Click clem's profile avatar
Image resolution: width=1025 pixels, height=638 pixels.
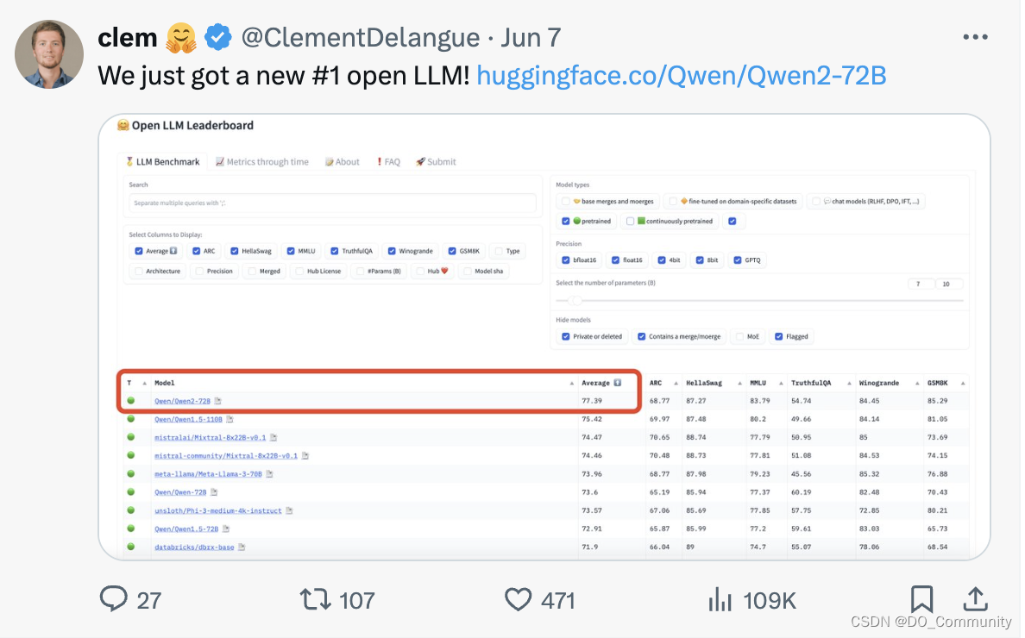49,54
